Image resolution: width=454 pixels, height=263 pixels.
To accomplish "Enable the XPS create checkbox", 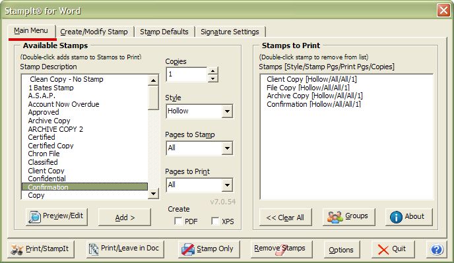I will [215, 221].
